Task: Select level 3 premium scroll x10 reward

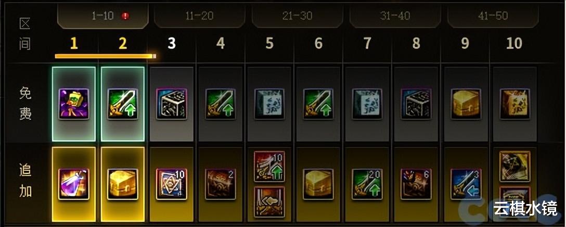Action: tap(172, 184)
